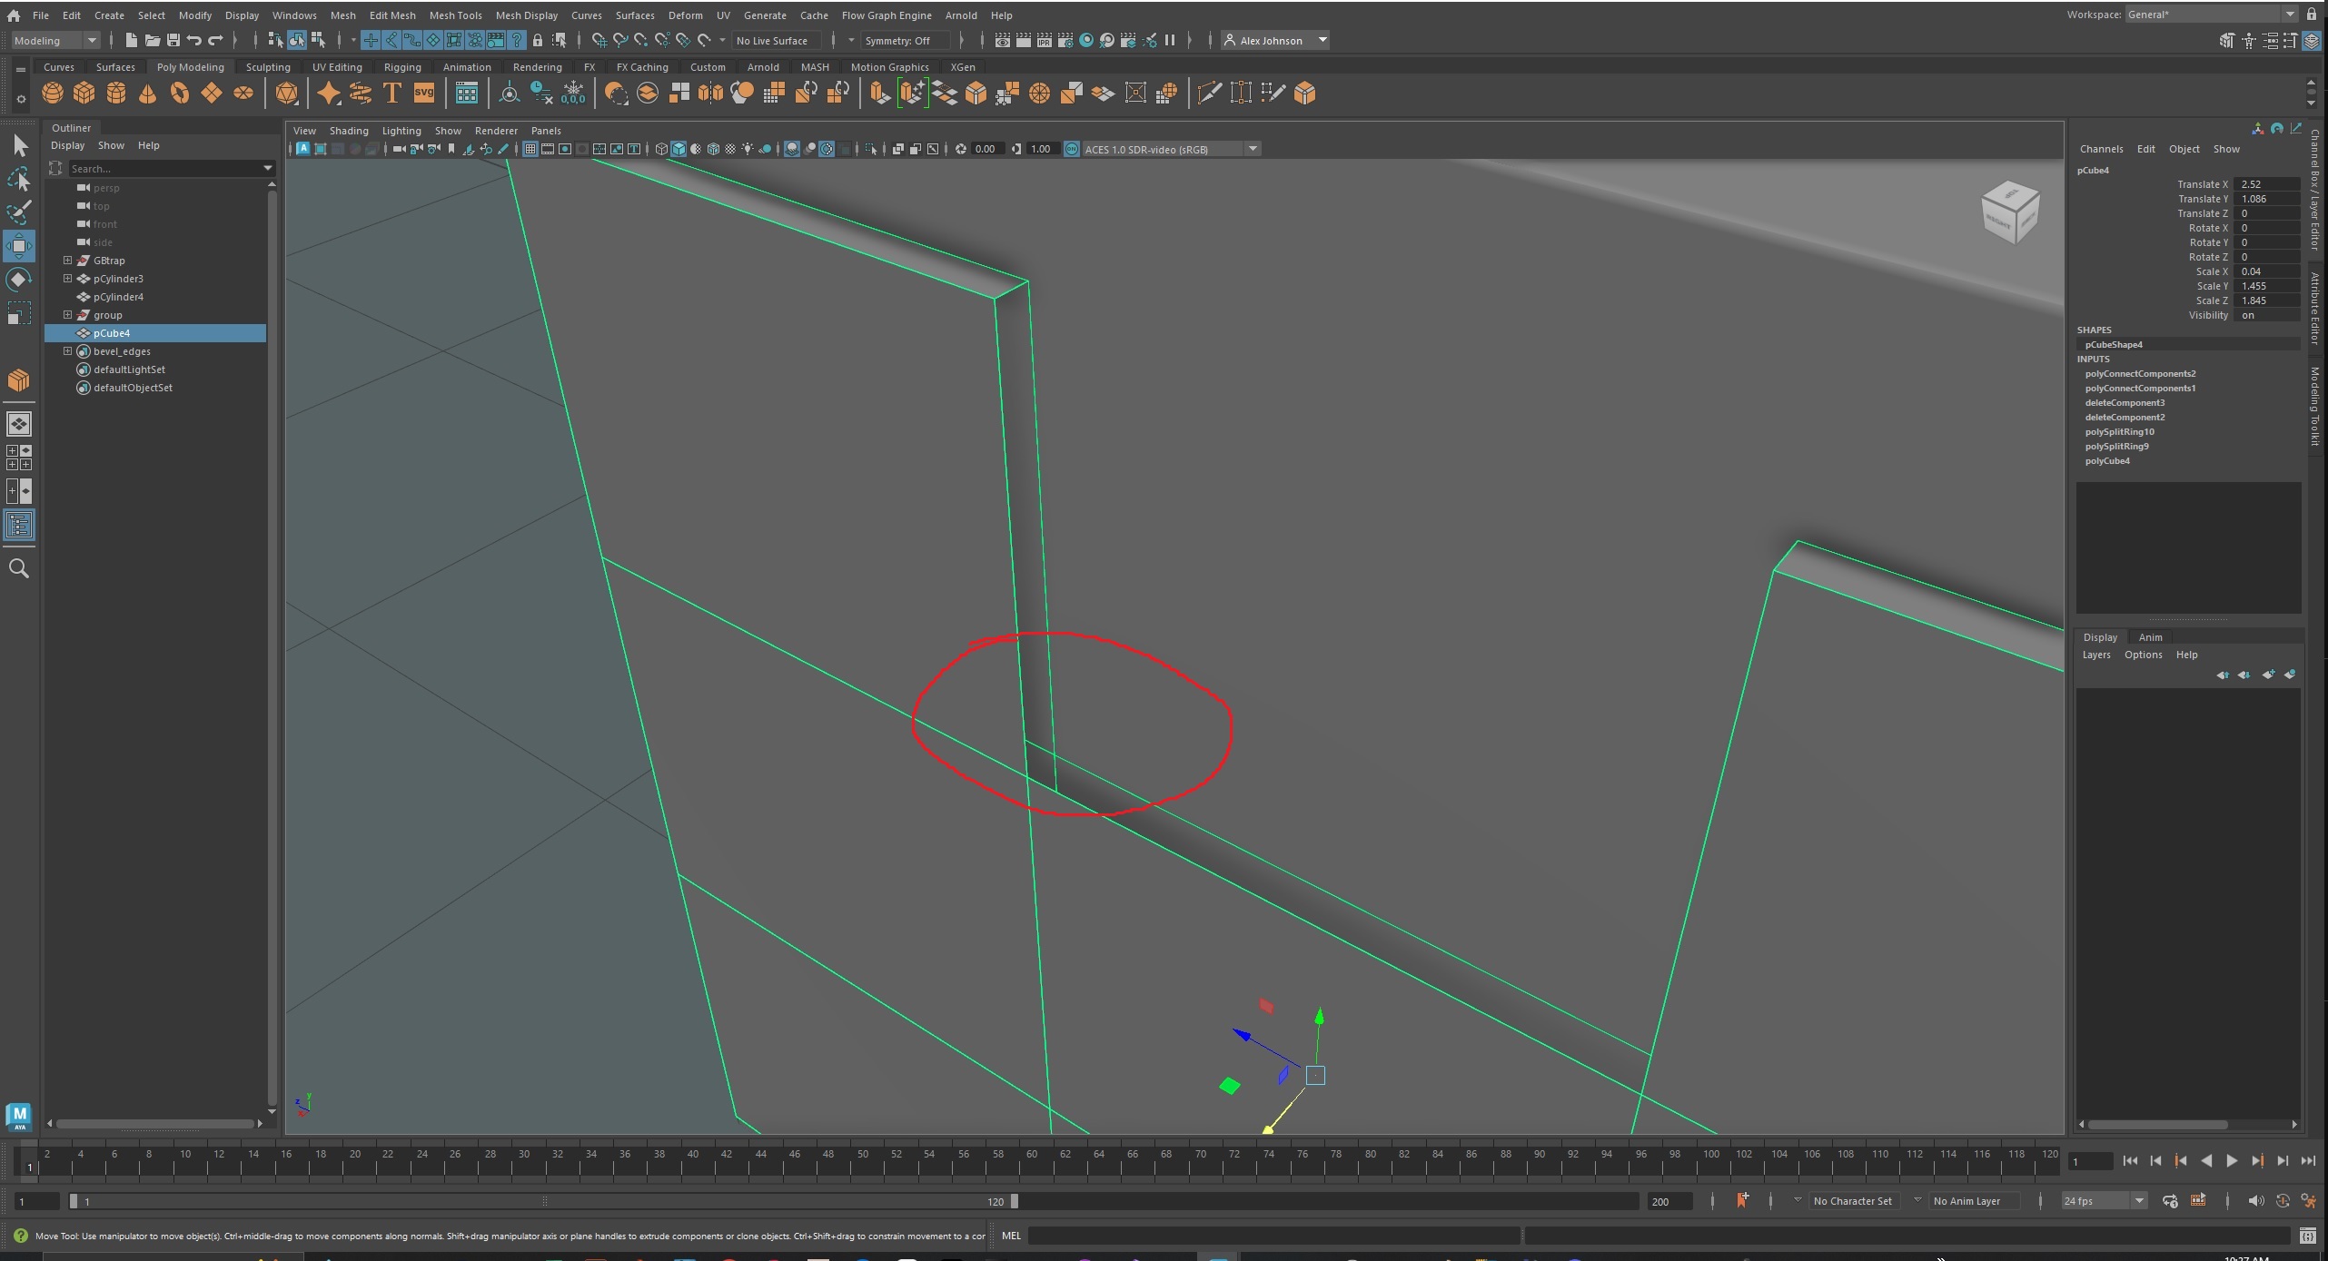Open the viewport Shading menu
The image size is (2328, 1261).
(x=349, y=131)
